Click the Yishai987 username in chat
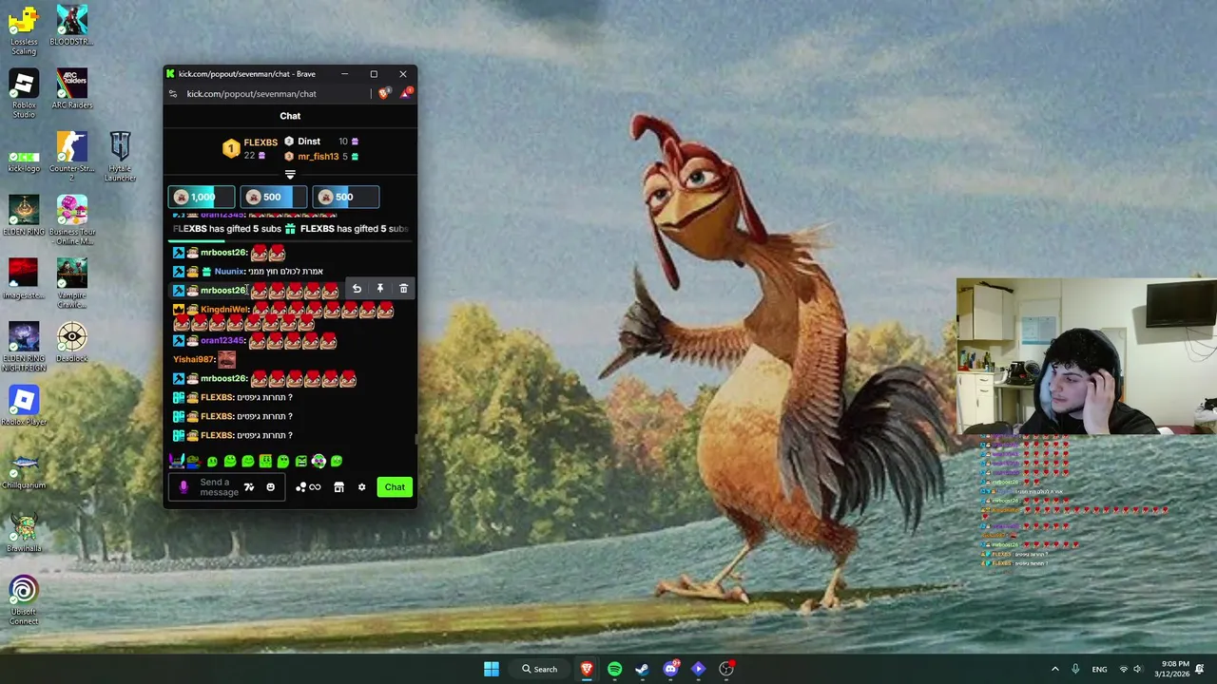 pos(194,359)
